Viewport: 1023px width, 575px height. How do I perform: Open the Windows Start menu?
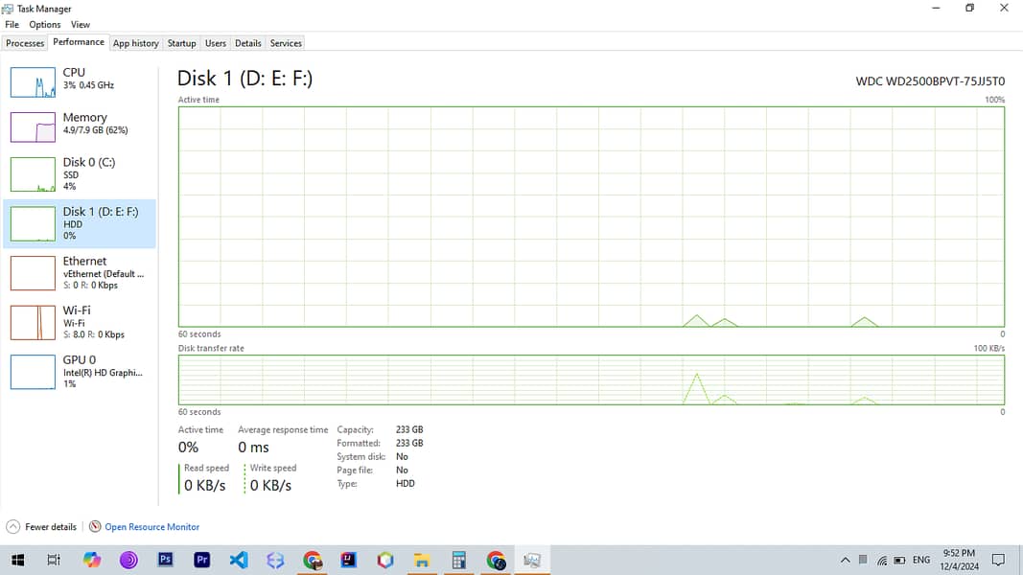point(17,560)
